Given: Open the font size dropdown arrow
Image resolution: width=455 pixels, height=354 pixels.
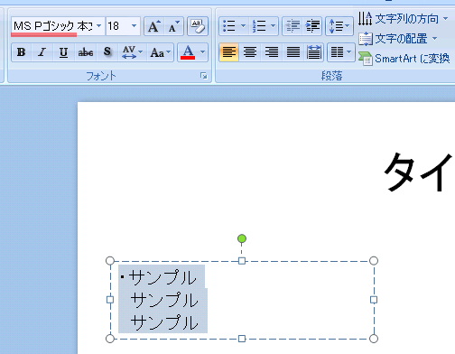Looking at the screenshot, I should click(134, 26).
